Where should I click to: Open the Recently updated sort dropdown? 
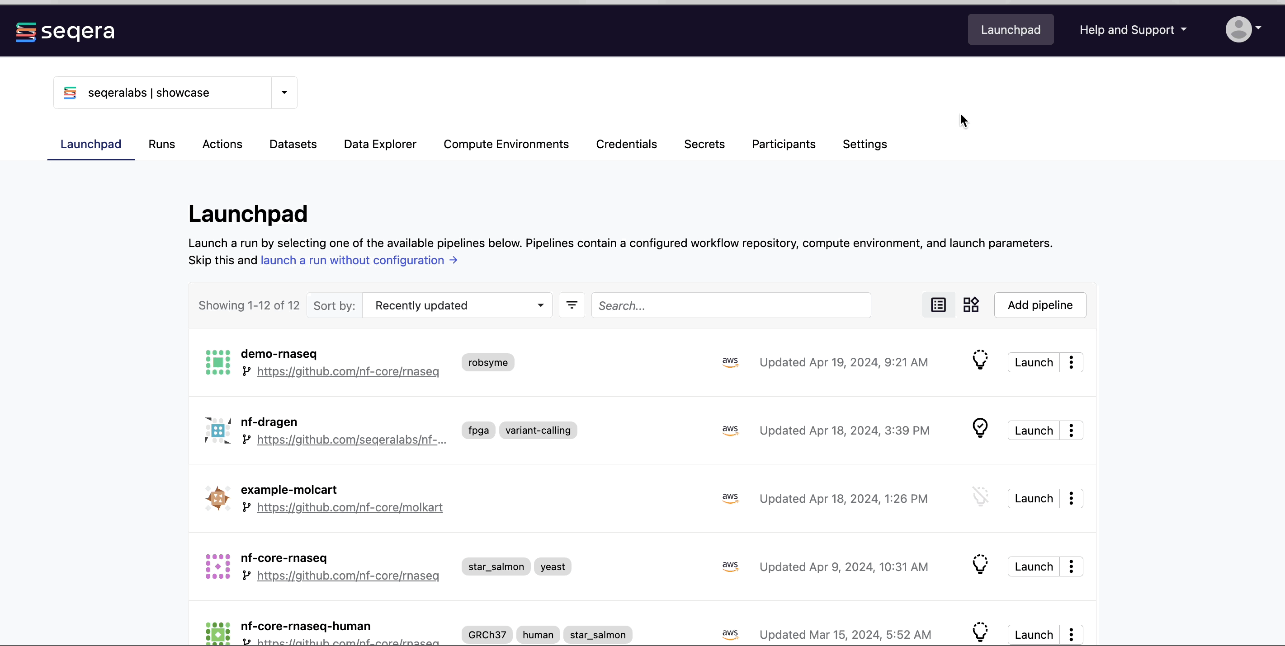(457, 305)
